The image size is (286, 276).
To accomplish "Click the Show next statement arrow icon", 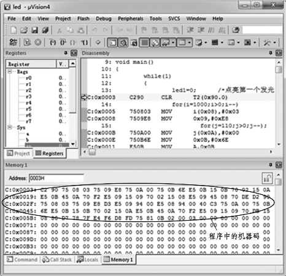I will tap(98, 42).
